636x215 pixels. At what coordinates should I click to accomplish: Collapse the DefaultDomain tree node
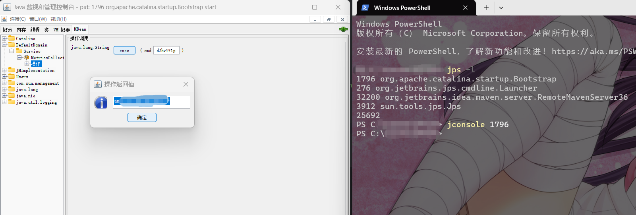(4, 45)
